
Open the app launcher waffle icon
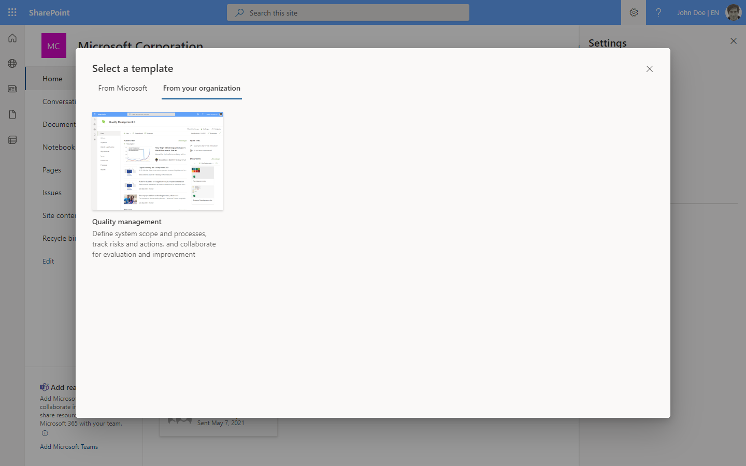[x=12, y=12]
